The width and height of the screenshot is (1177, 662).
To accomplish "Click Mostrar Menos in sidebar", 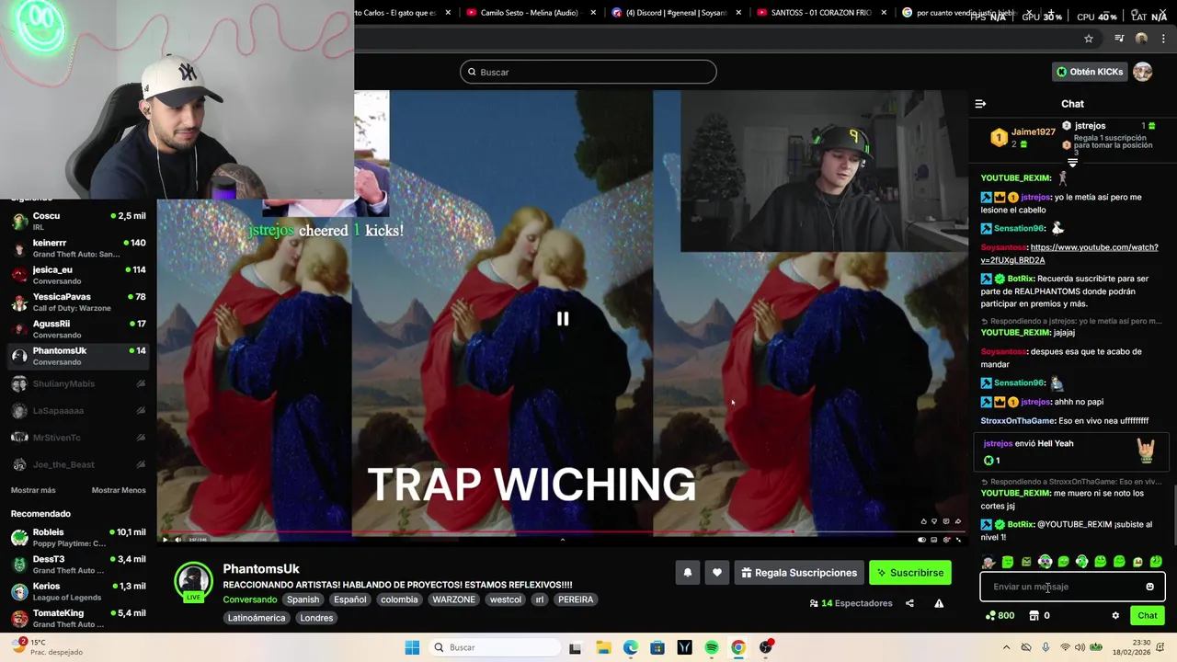I will (x=119, y=490).
